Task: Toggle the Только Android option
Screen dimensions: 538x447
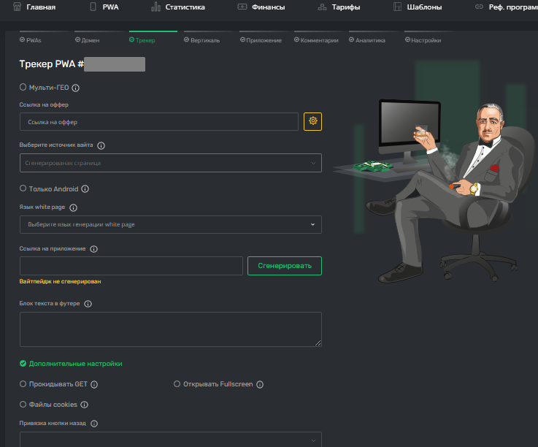Action: pyautogui.click(x=23, y=188)
